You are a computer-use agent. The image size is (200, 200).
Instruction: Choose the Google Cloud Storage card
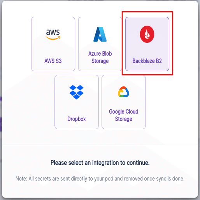[124, 102]
